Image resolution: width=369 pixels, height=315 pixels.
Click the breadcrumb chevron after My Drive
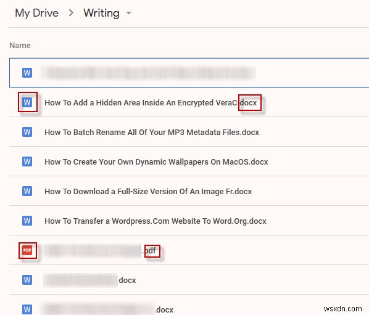pos(71,13)
